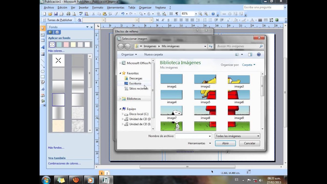Select the Insert Table tool
327x184 pixels.
pos(43,41)
